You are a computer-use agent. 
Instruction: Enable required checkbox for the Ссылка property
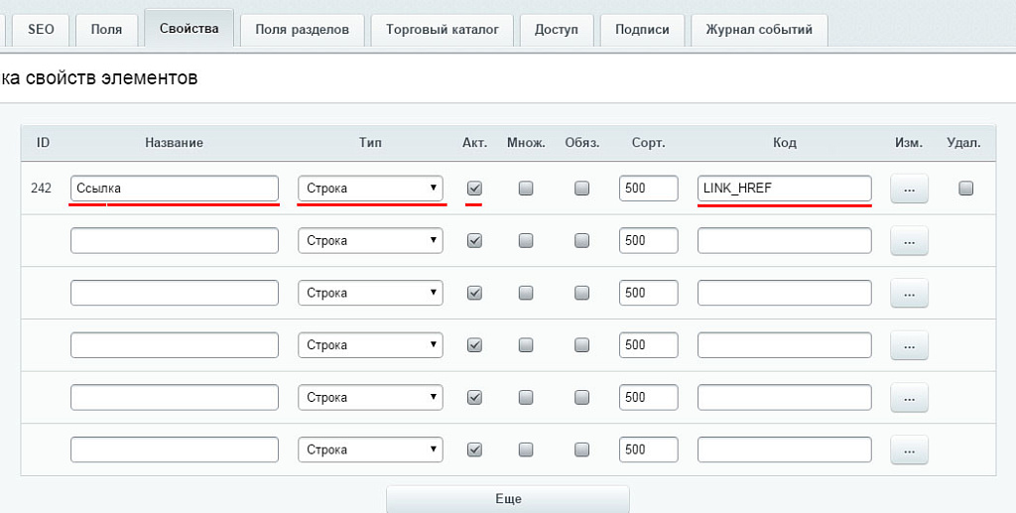pos(582,188)
